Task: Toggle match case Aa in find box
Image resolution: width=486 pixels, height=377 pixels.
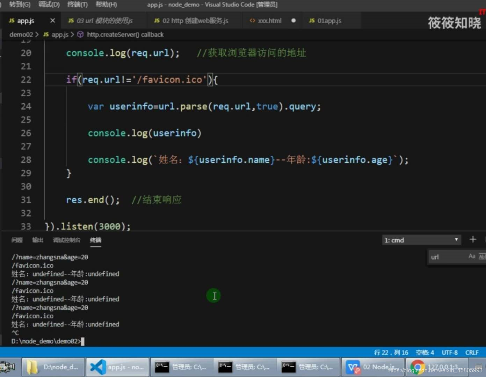Action: pos(472,257)
